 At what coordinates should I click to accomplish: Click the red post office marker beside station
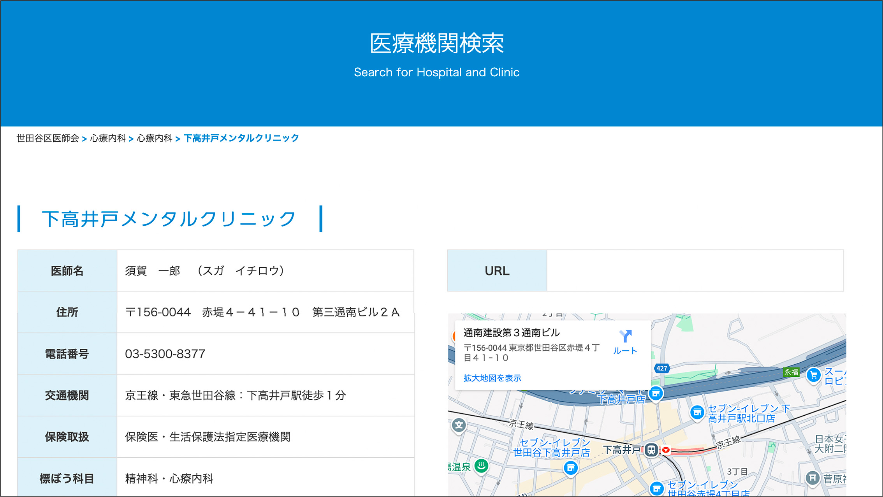pos(666,450)
